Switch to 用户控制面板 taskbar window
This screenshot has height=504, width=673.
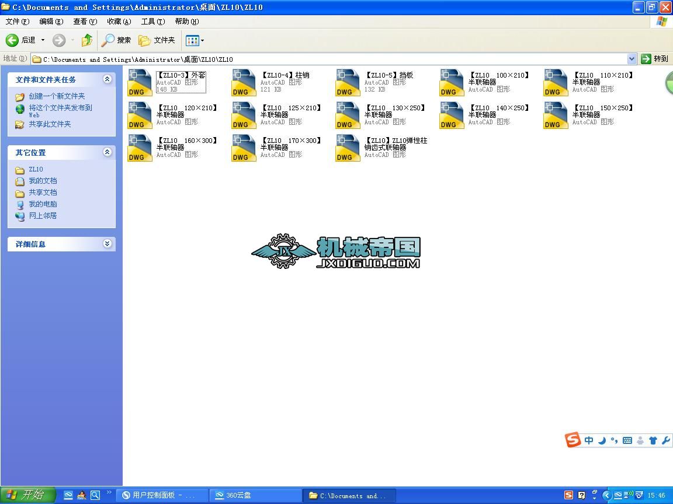tap(162, 495)
